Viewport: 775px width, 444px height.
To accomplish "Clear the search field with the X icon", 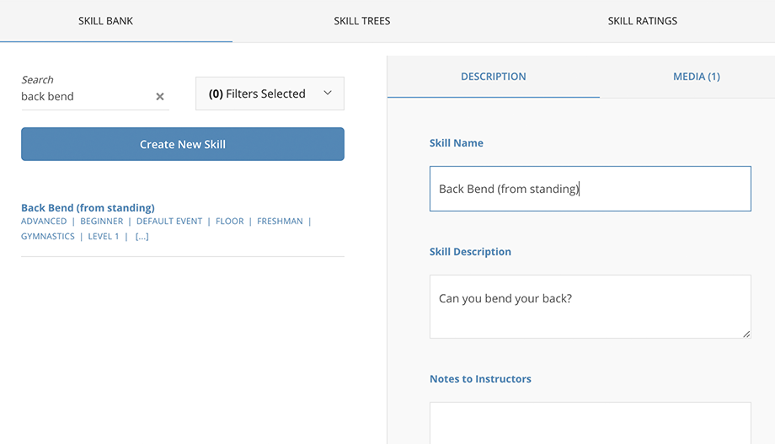I will tap(160, 96).
